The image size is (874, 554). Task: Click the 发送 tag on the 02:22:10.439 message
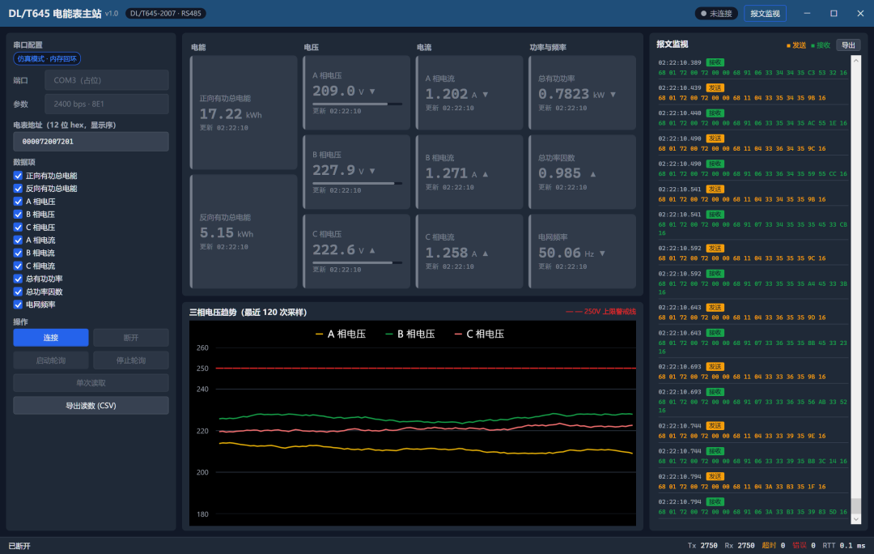click(x=715, y=87)
